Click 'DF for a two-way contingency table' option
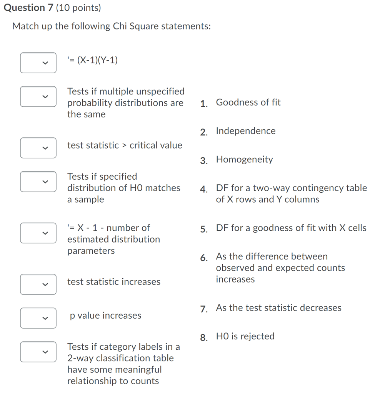The height and width of the screenshot is (395, 375). (291, 193)
